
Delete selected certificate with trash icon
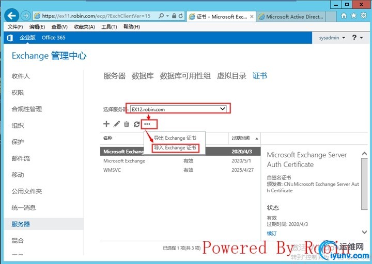pos(127,124)
